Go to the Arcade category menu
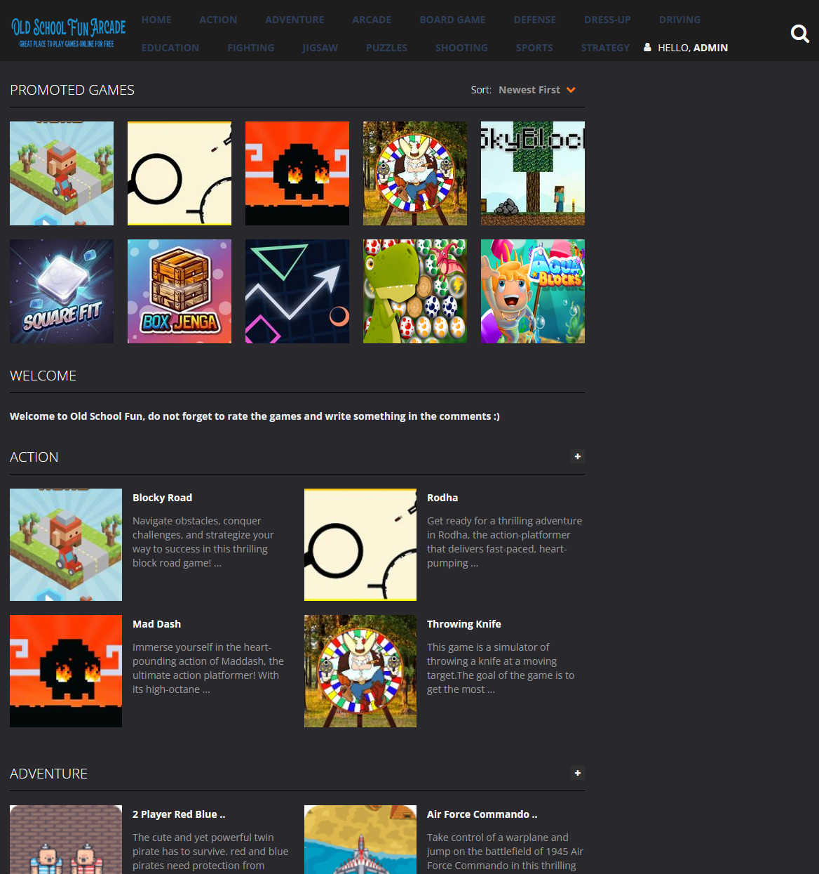 click(372, 20)
